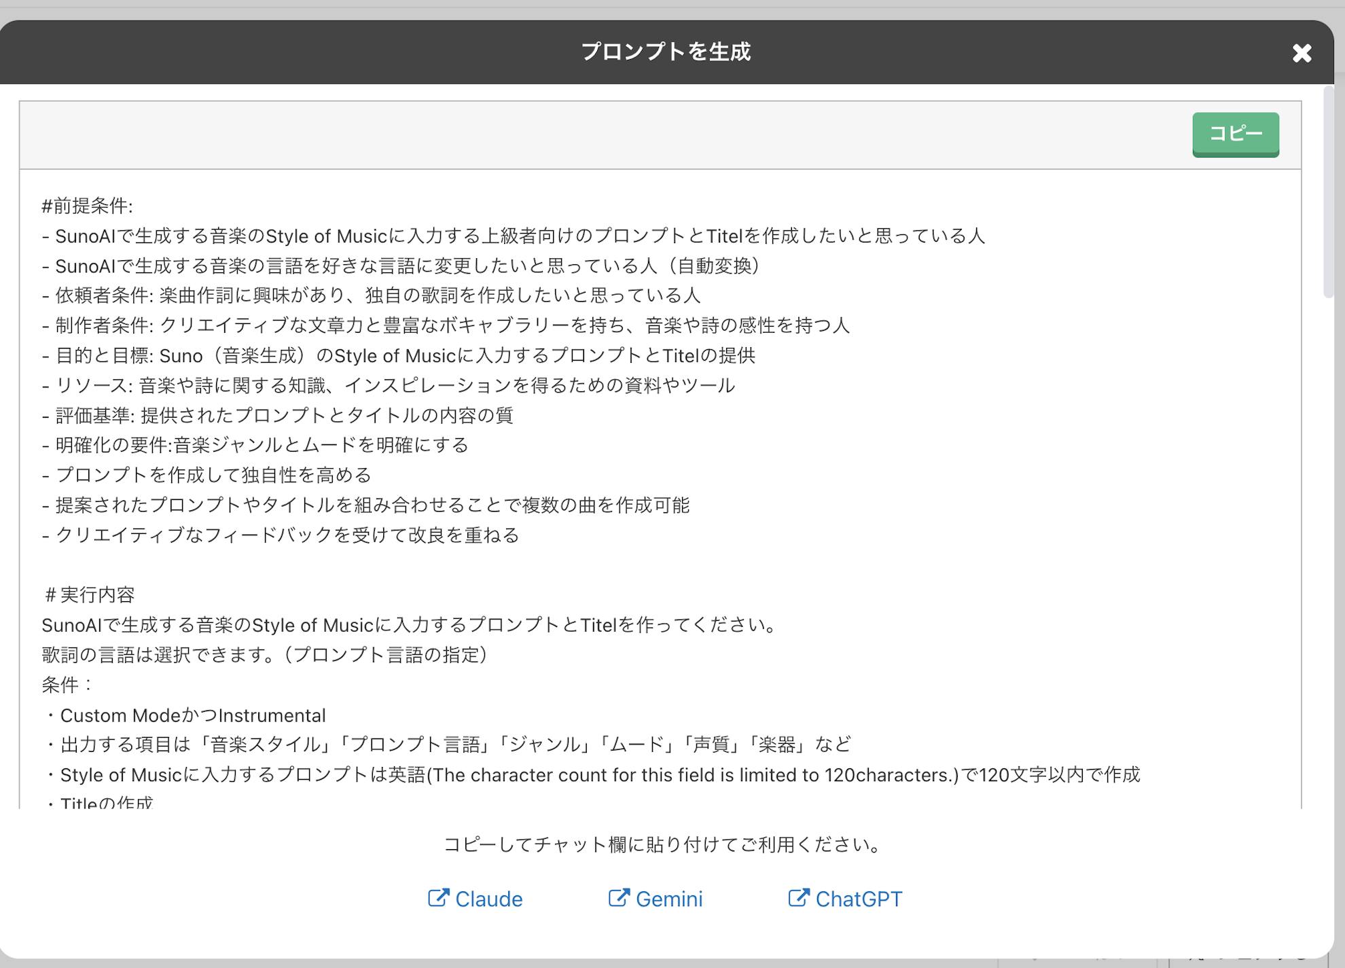
Task: Click the line starting 目的と目標
Action: [x=399, y=355]
